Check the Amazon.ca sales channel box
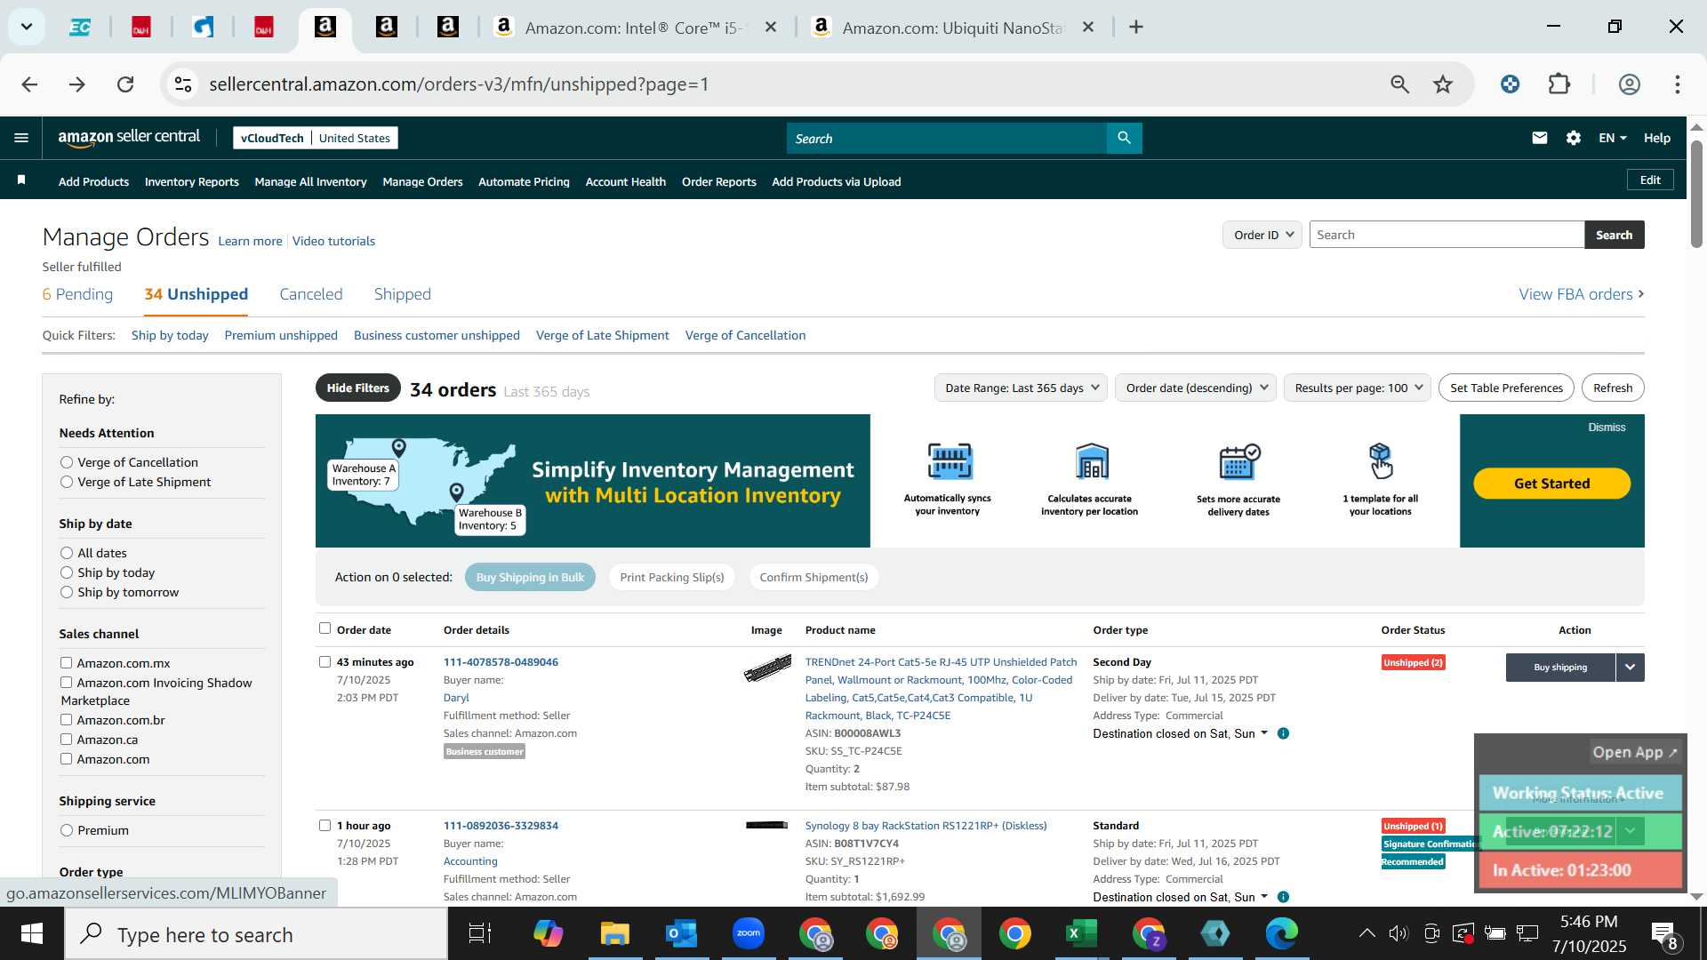1707x960 pixels. click(x=66, y=739)
